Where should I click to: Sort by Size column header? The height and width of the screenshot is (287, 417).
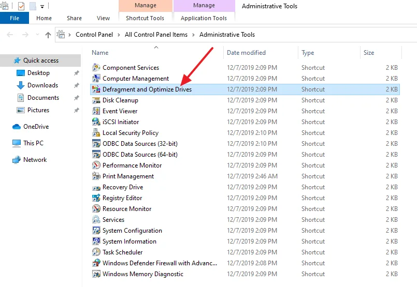pyautogui.click(x=369, y=53)
